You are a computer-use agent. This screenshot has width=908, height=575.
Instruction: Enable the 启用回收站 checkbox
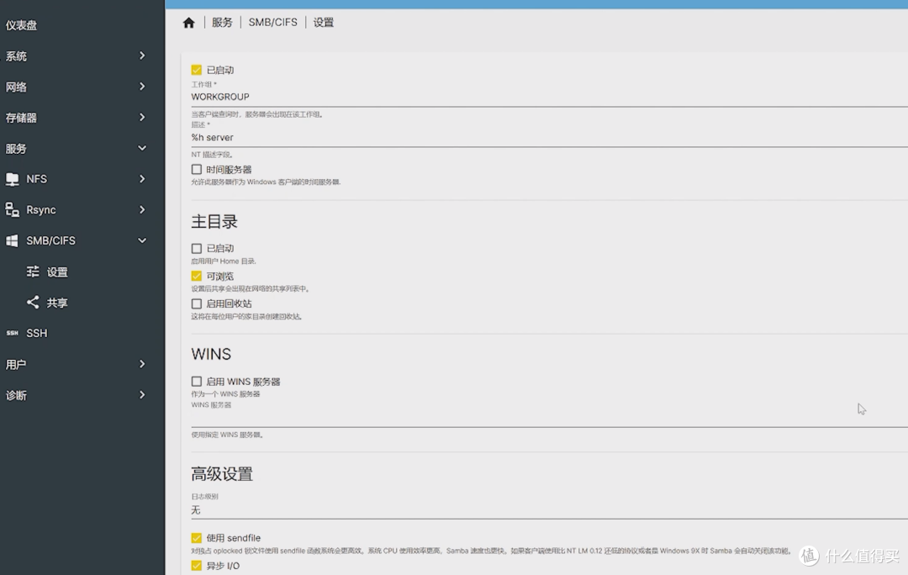tap(197, 304)
